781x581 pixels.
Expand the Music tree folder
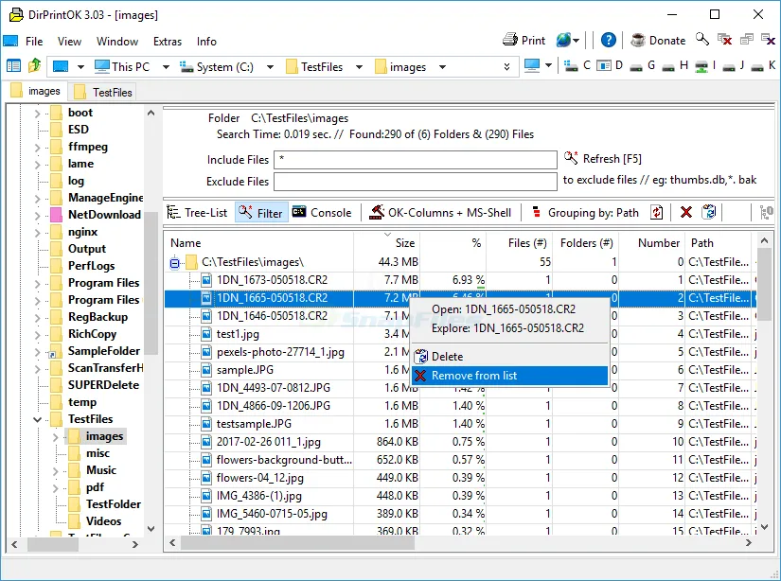(x=55, y=471)
